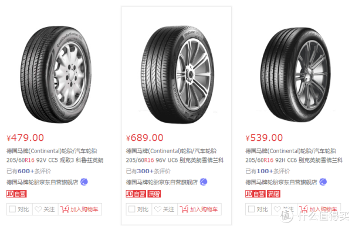Open the UC6 tire product image

177,74
